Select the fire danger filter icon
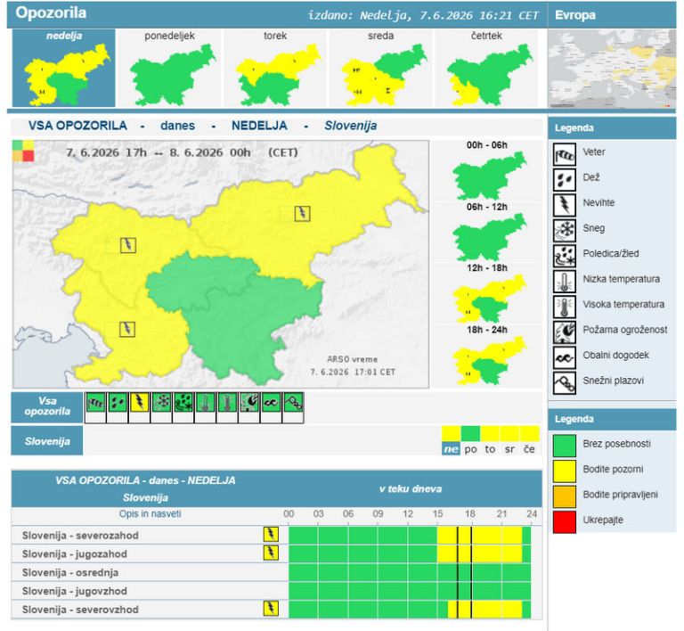Screen dimensions: 684x631 249,402
